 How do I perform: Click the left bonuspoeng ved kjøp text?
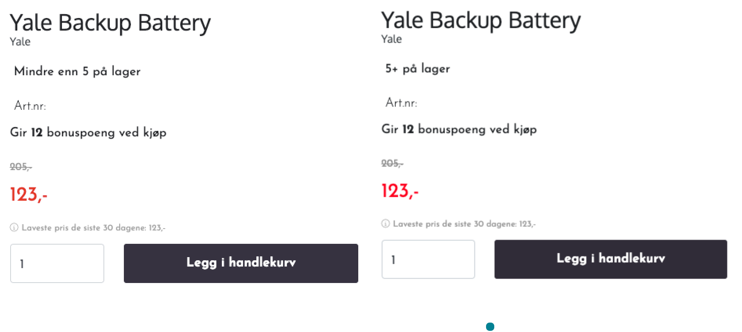pos(107,132)
